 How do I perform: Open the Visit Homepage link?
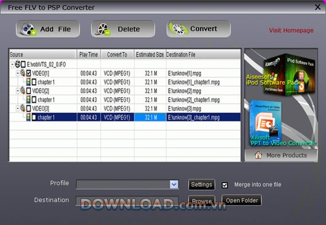pyautogui.click(x=291, y=30)
